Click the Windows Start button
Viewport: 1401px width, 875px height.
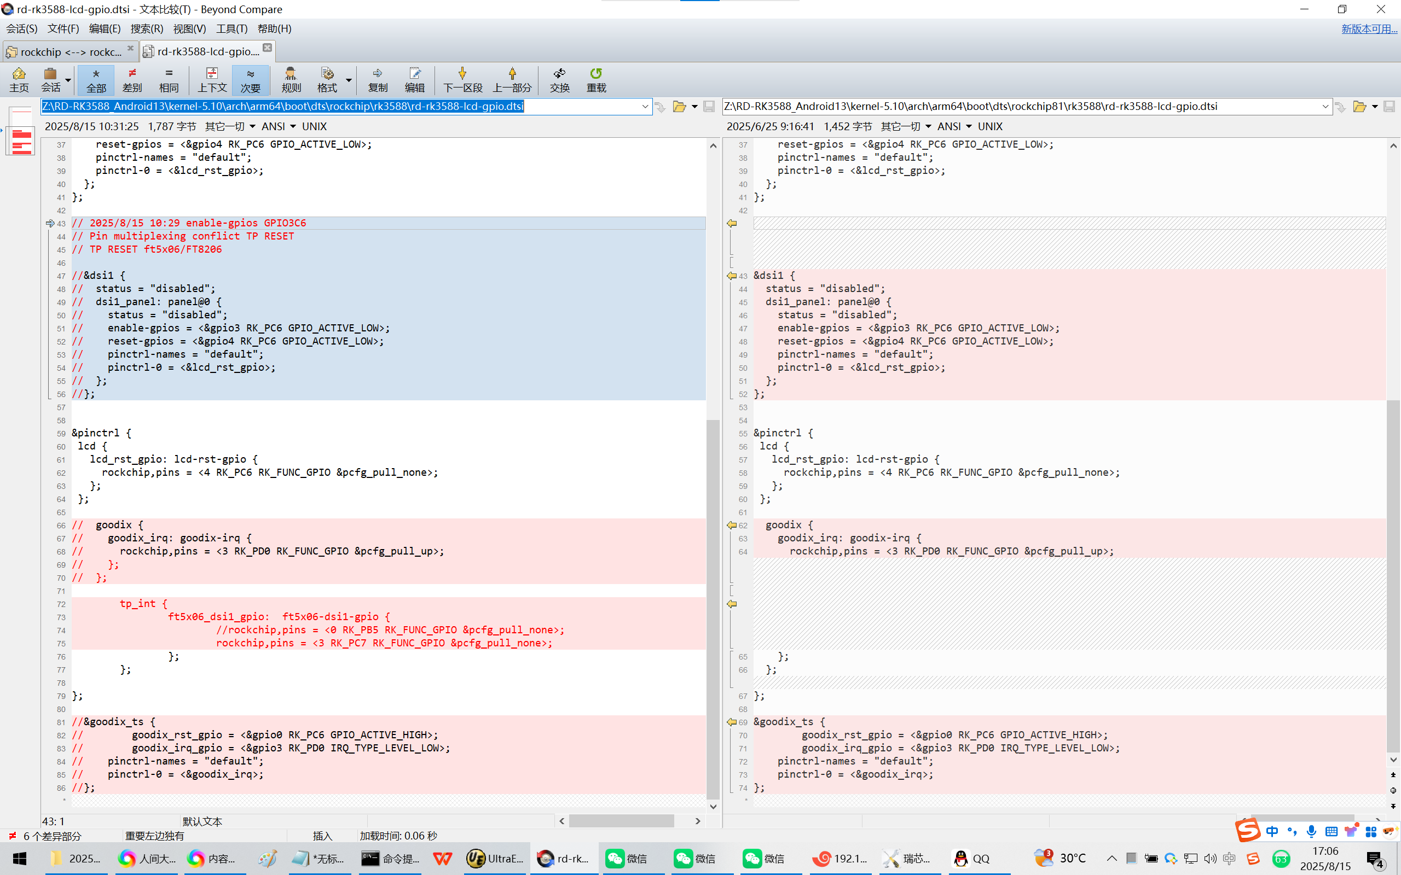(x=20, y=859)
